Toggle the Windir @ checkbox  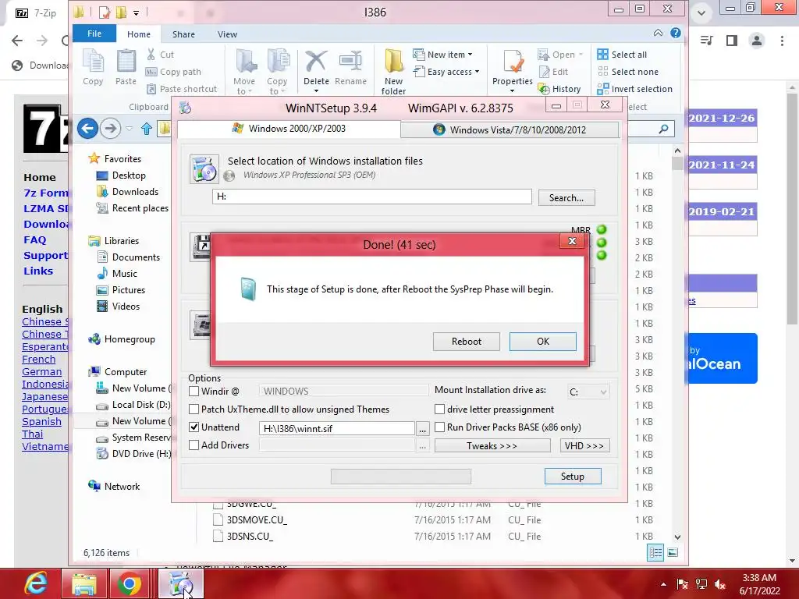[194, 392]
